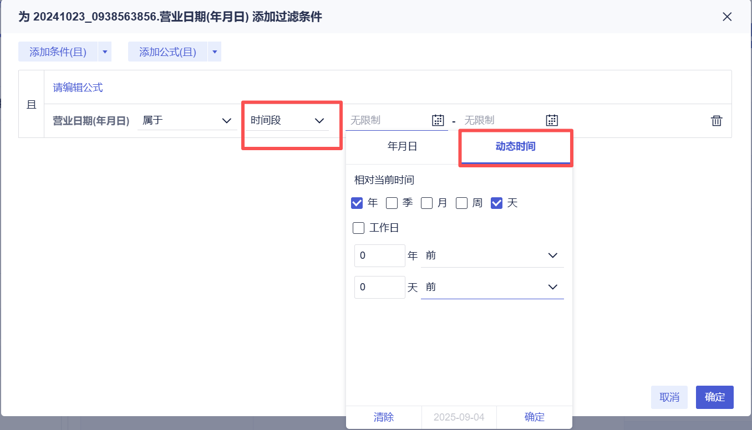
Task: Open the 年 direction dropdown showing 前
Action: 492,255
